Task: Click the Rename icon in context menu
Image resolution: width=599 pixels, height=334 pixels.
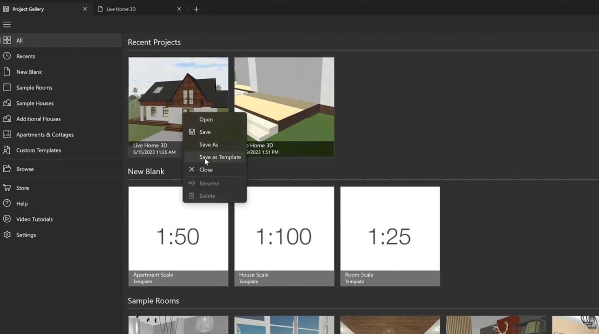Action: (192, 183)
